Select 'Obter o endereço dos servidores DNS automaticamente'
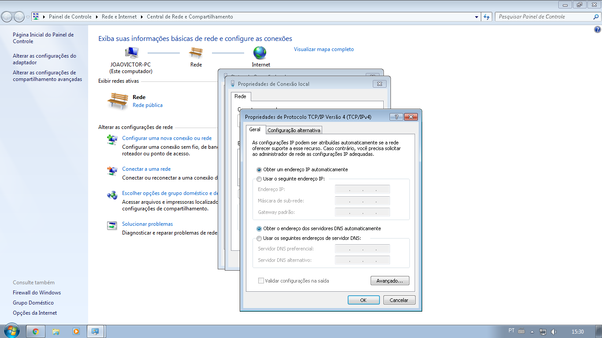The height and width of the screenshot is (338, 602). (x=259, y=229)
